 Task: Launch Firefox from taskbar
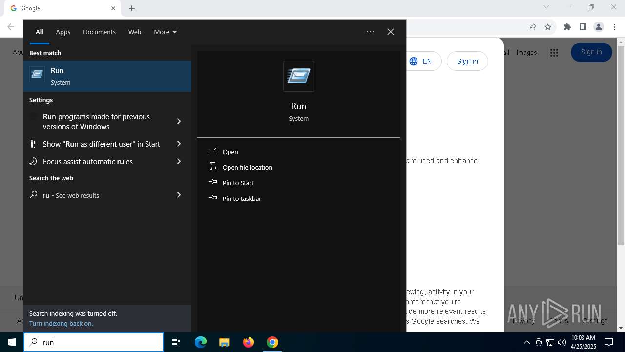(249, 342)
